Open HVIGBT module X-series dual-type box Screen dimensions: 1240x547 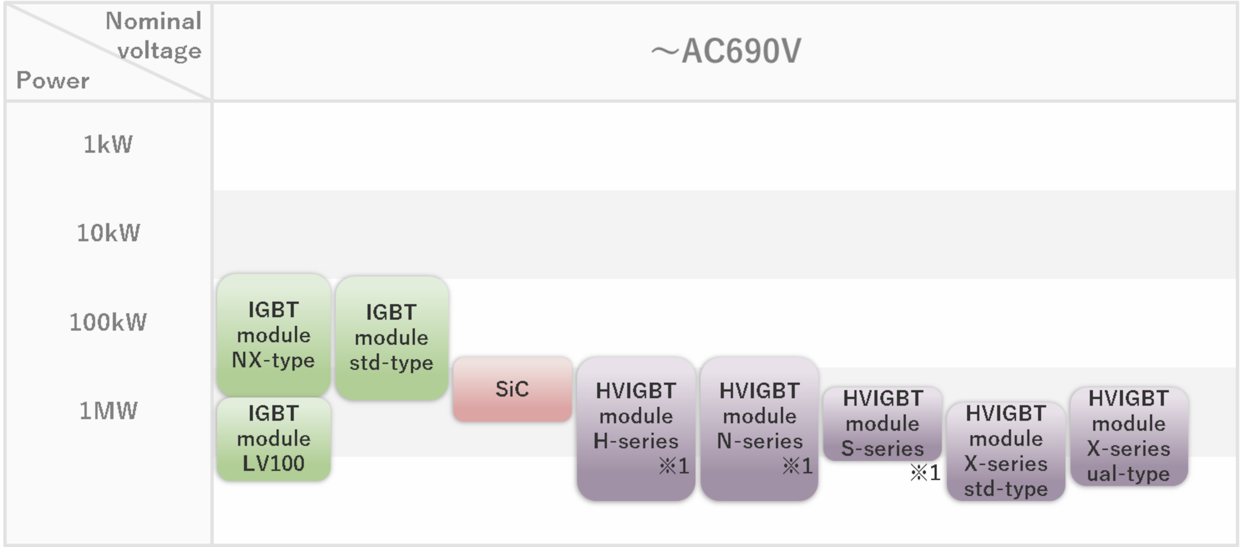(1129, 436)
